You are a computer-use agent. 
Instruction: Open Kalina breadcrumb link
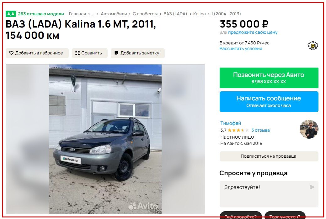199,14
